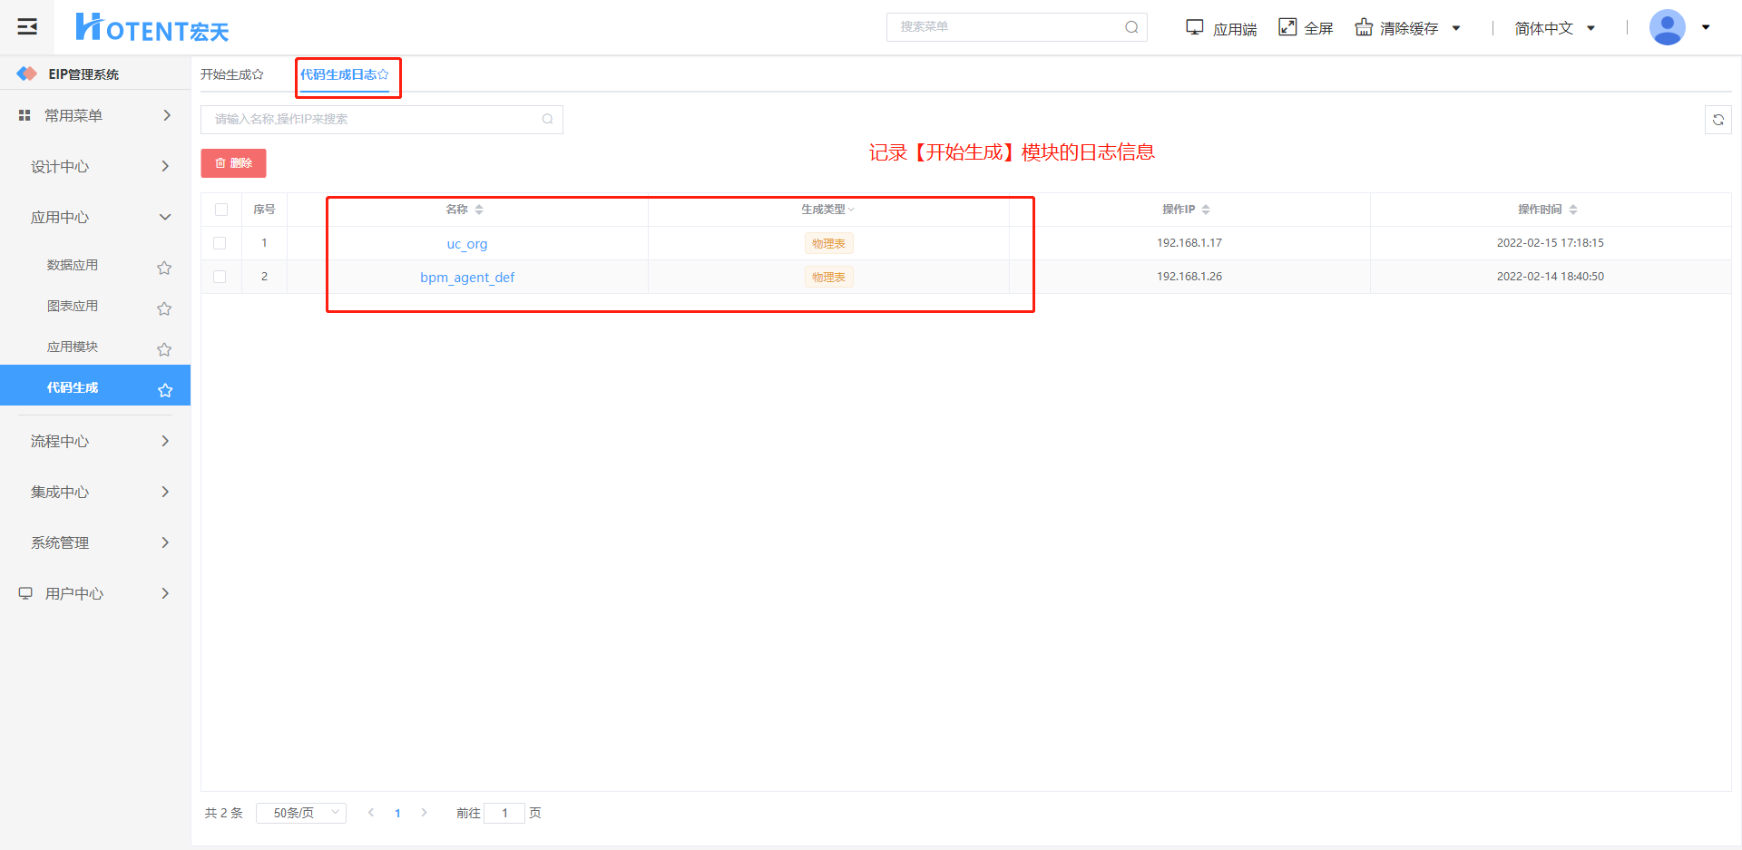Click the search magnifier in top menu search
The height and width of the screenshot is (850, 1742).
(x=1131, y=27)
